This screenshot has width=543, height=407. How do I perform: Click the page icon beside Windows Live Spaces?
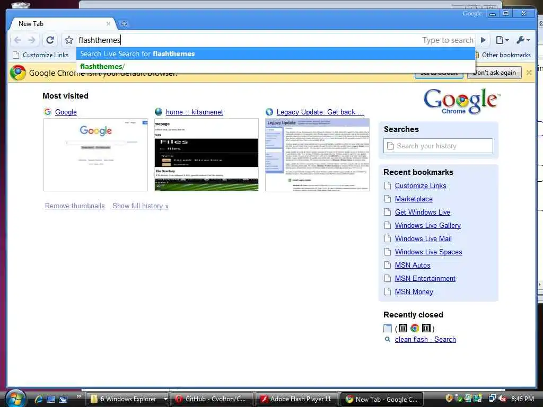(x=388, y=252)
